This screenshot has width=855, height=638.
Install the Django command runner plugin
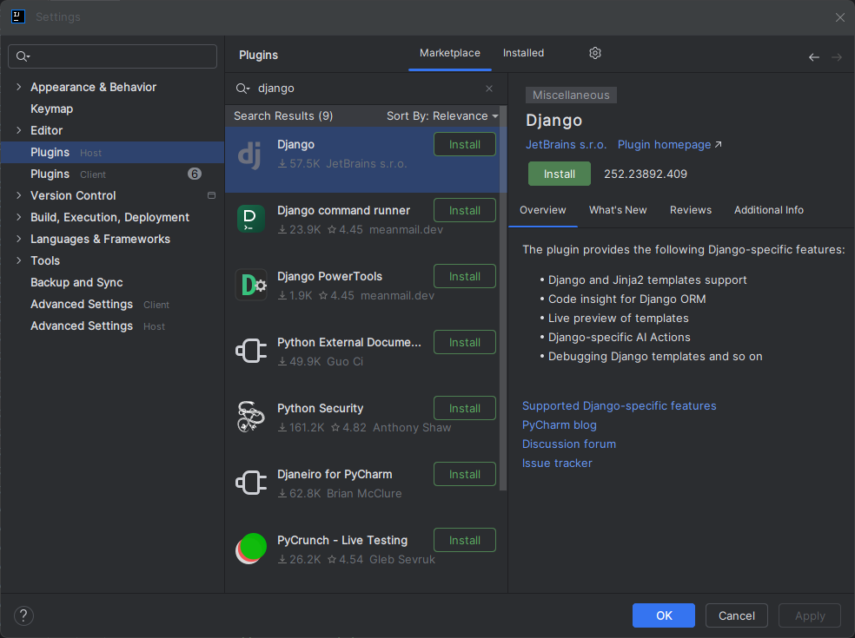(465, 210)
